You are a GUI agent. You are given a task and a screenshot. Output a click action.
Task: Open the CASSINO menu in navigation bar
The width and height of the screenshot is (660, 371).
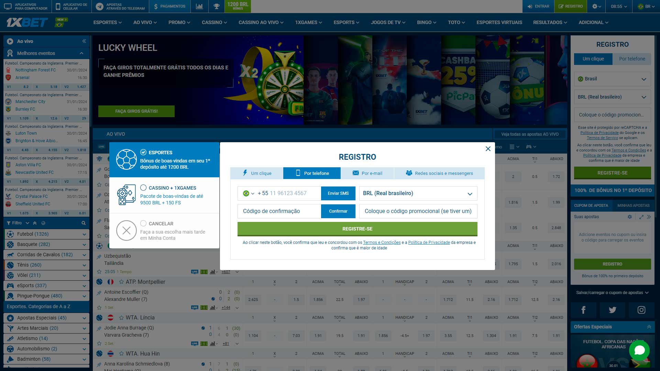point(214,22)
